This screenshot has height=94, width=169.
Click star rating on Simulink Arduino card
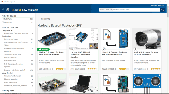point(124,69)
